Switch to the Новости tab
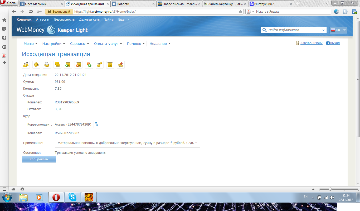The width and height of the screenshot is (360, 211). coord(133,4)
